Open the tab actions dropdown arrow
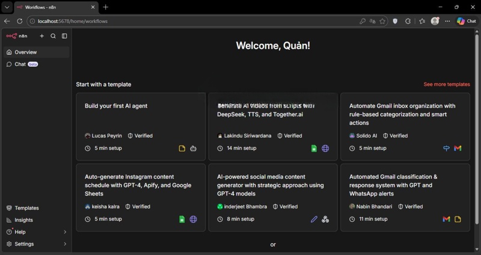The height and width of the screenshot is (255, 481). pyautogui.click(x=7, y=7)
